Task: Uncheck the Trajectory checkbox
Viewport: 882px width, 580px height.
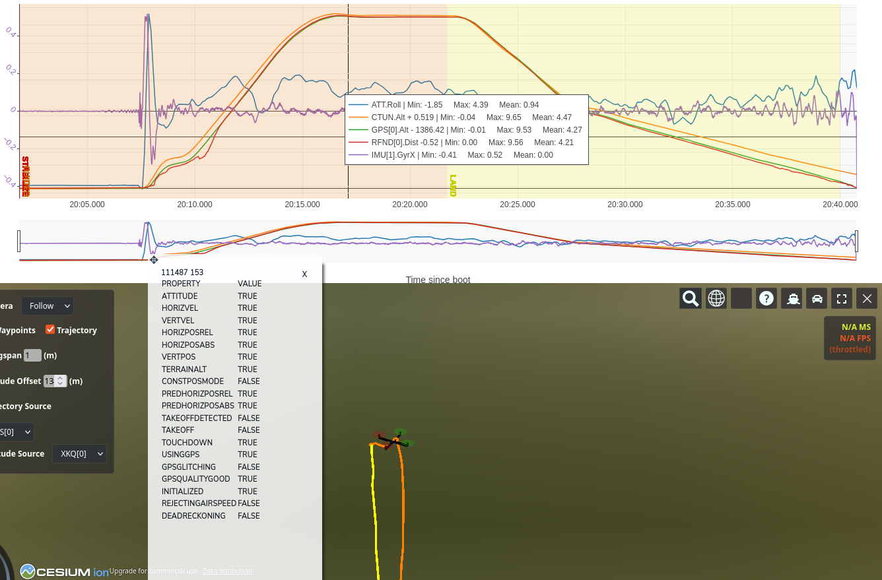Action: click(50, 329)
